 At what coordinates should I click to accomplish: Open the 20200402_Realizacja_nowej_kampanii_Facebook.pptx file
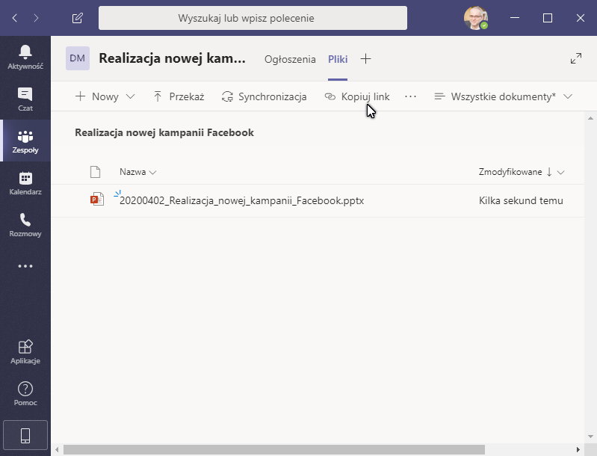click(242, 201)
